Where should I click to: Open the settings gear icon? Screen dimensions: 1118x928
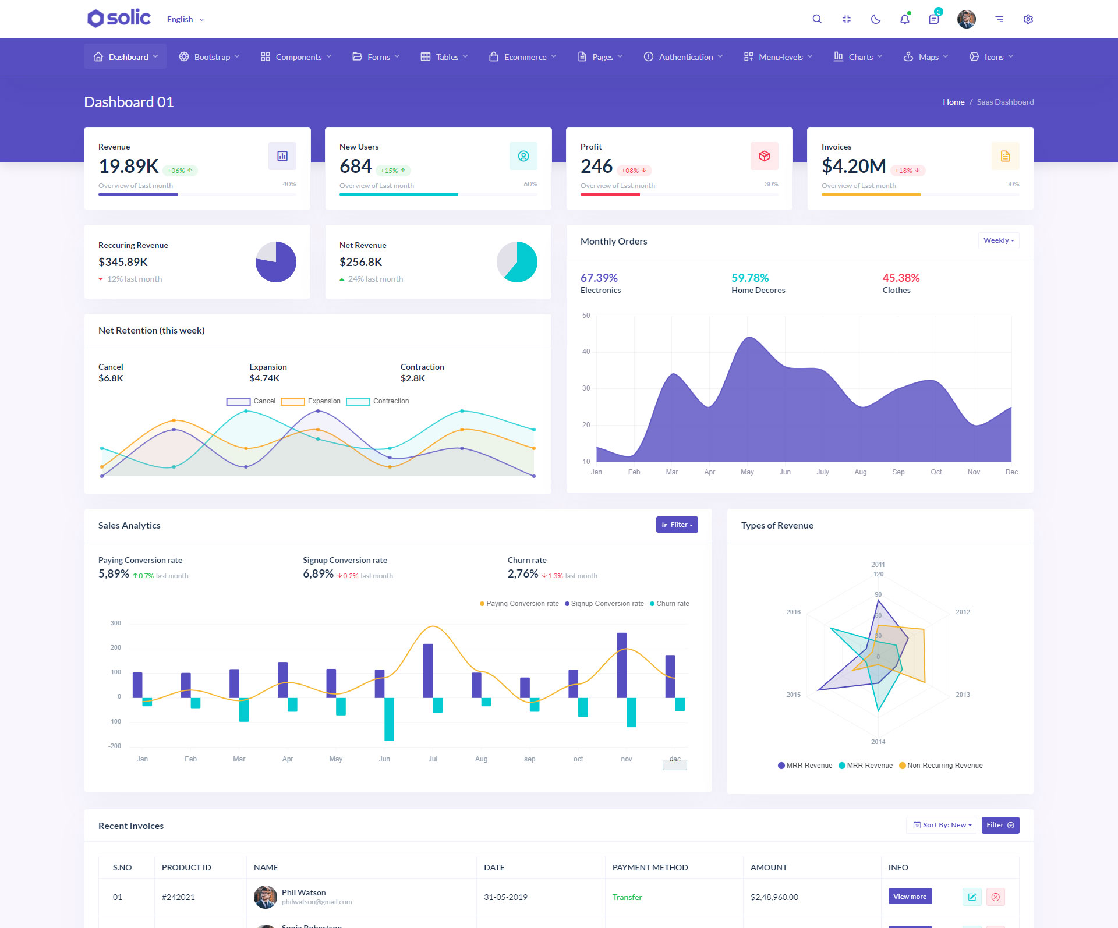pos(1028,19)
